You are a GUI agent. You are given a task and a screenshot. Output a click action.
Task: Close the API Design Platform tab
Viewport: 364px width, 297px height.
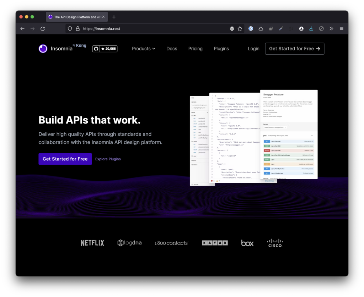click(103, 17)
